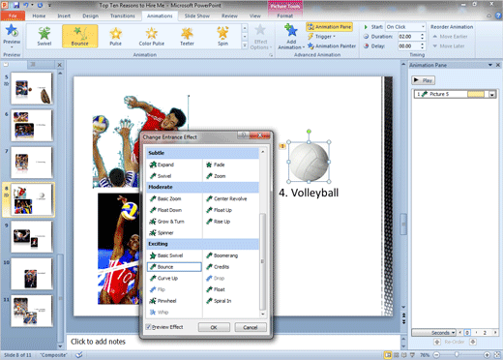Switch to Slide Sorter view in status bar
This screenshot has width=503, height=360.
[397, 355]
